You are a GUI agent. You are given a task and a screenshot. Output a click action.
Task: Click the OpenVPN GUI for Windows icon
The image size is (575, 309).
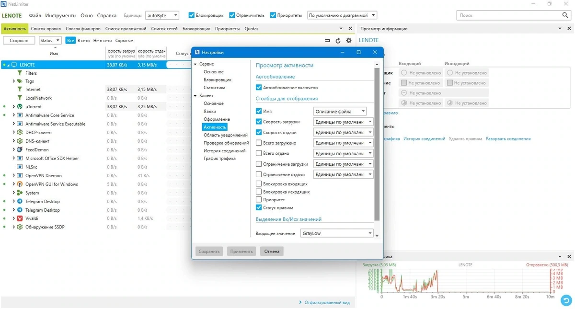tap(20, 184)
